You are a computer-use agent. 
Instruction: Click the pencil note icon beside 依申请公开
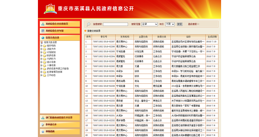[x=43, y=125]
